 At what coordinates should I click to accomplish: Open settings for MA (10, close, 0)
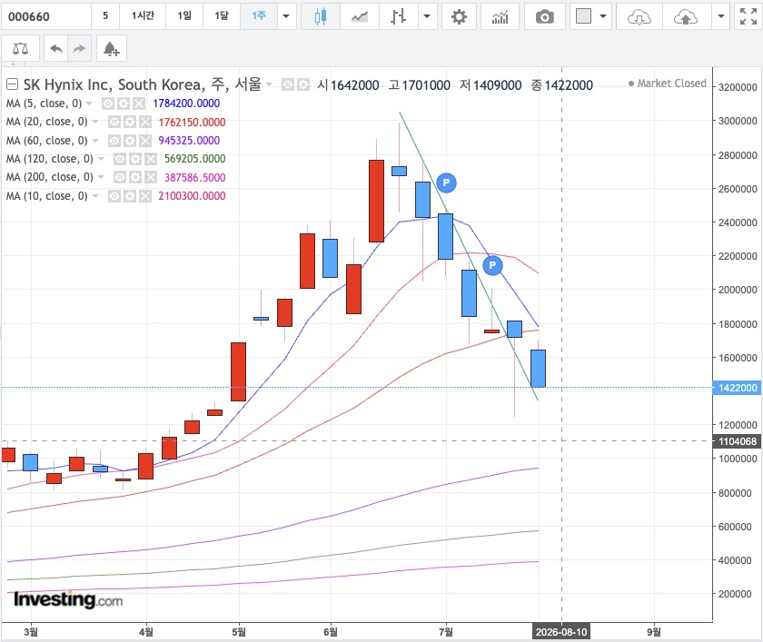point(129,196)
